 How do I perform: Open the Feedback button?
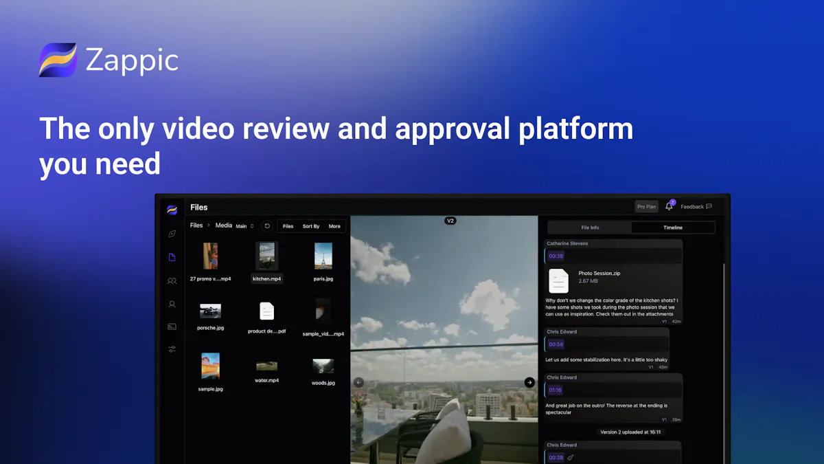696,207
